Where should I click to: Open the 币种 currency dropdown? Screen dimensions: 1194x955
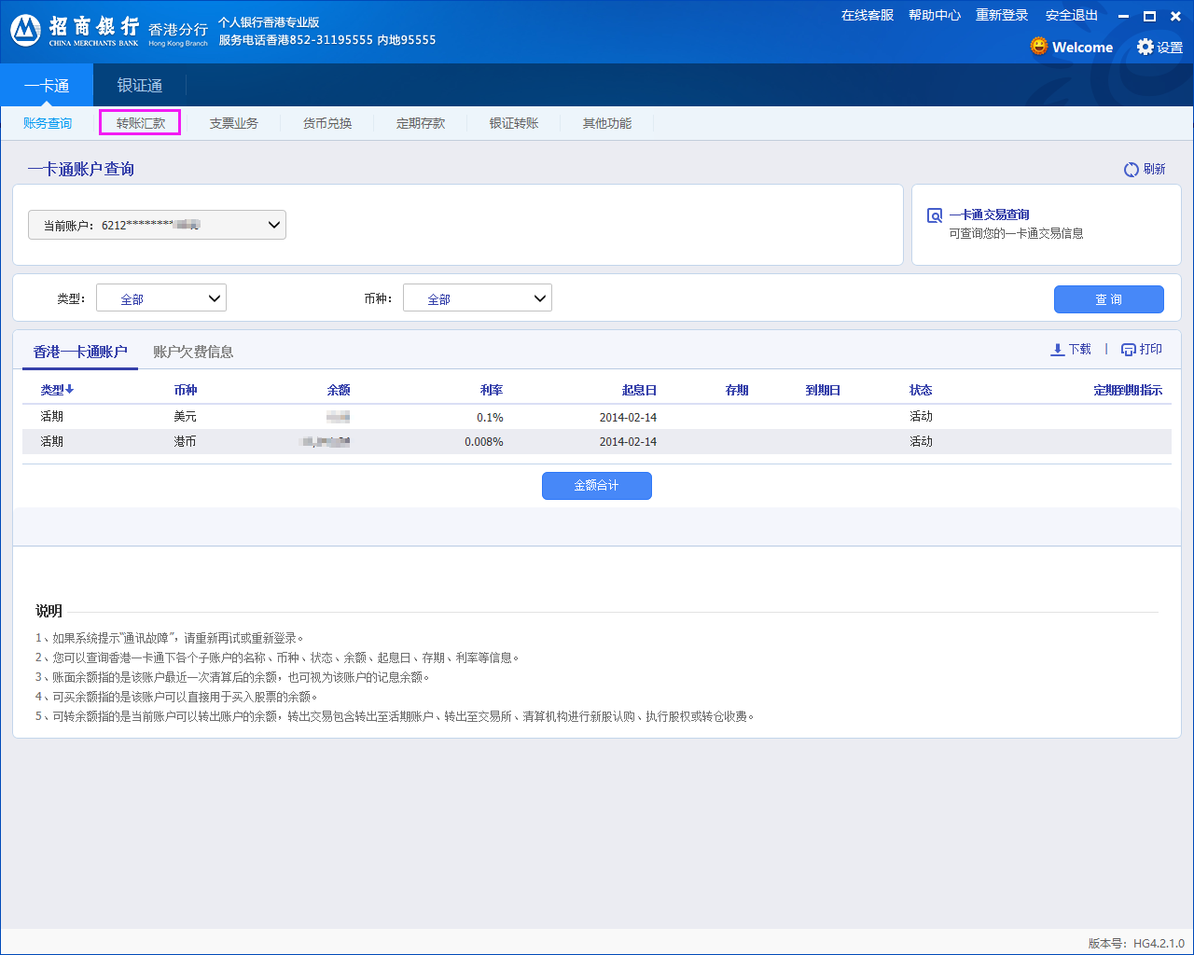pyautogui.click(x=478, y=298)
